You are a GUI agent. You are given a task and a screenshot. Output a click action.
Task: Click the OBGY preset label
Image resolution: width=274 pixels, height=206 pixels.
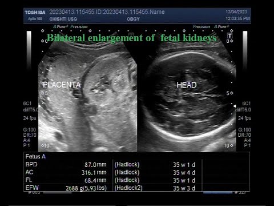click(133, 19)
